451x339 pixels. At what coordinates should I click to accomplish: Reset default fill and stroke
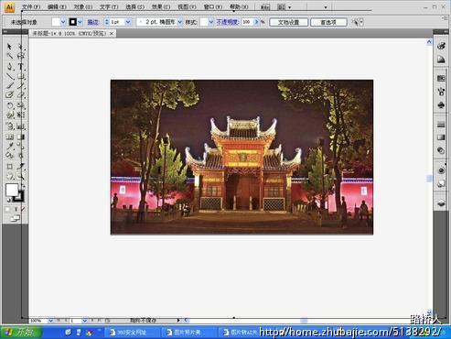tap(9, 200)
